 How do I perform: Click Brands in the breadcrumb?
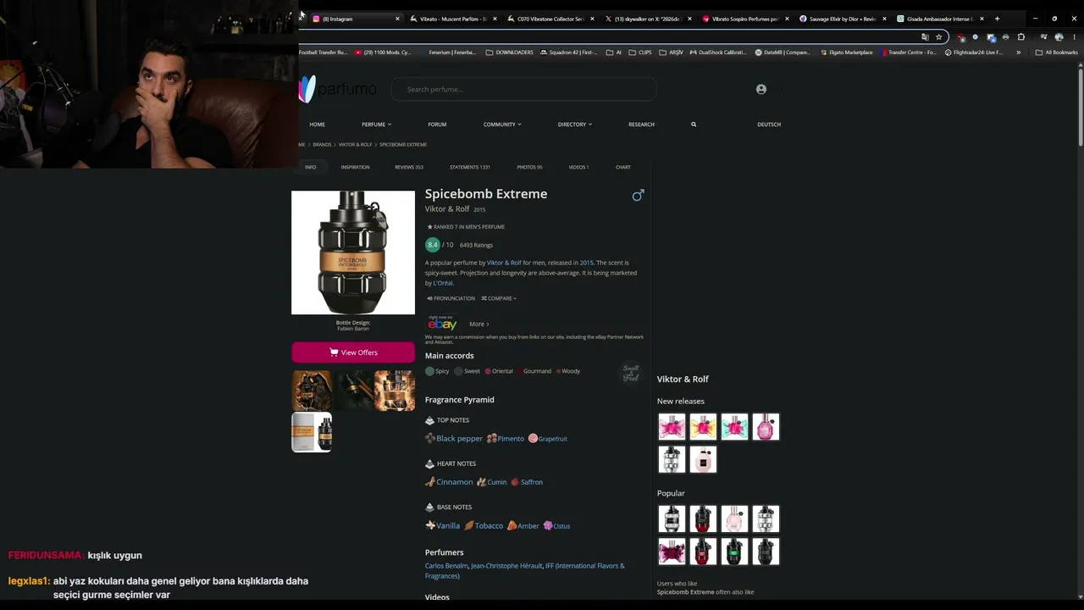point(322,145)
